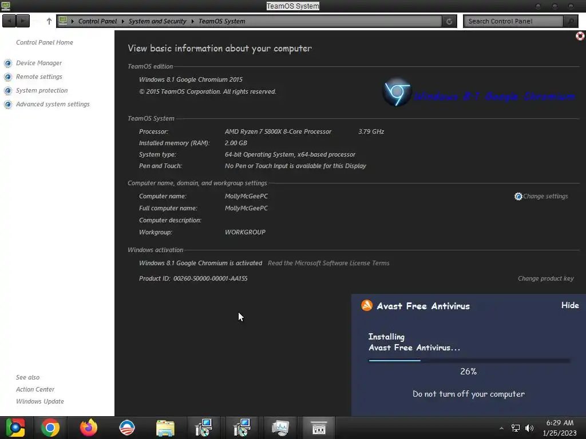Expand the arrow after System and Security
This screenshot has width=586, height=439.
point(192,21)
